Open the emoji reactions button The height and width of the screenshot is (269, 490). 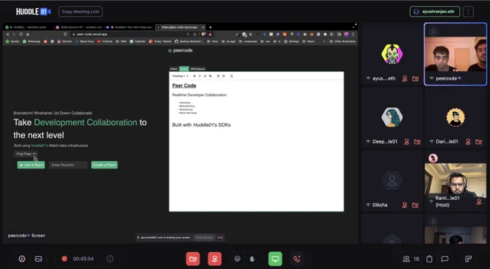pyautogui.click(x=238, y=259)
